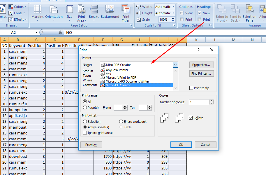The height and width of the screenshot is (175, 266).
Task: Open Scale to Fit dialog launcher
Action: (174, 25)
